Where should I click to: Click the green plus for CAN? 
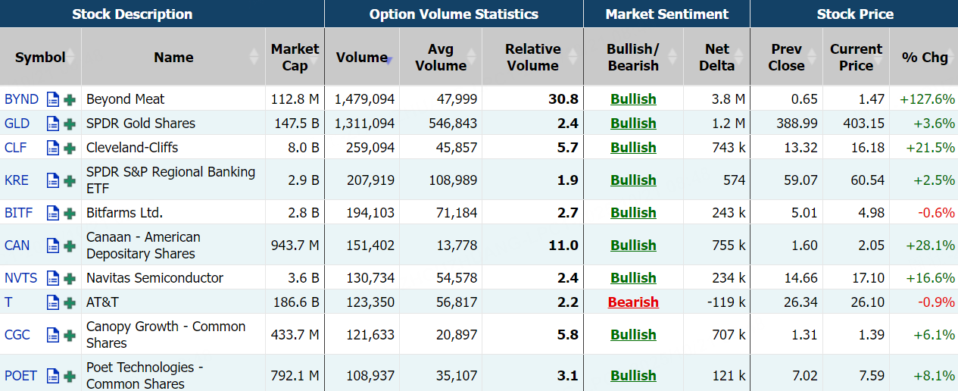coord(70,246)
